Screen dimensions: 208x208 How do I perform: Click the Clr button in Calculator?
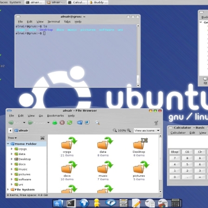(200, 152)
